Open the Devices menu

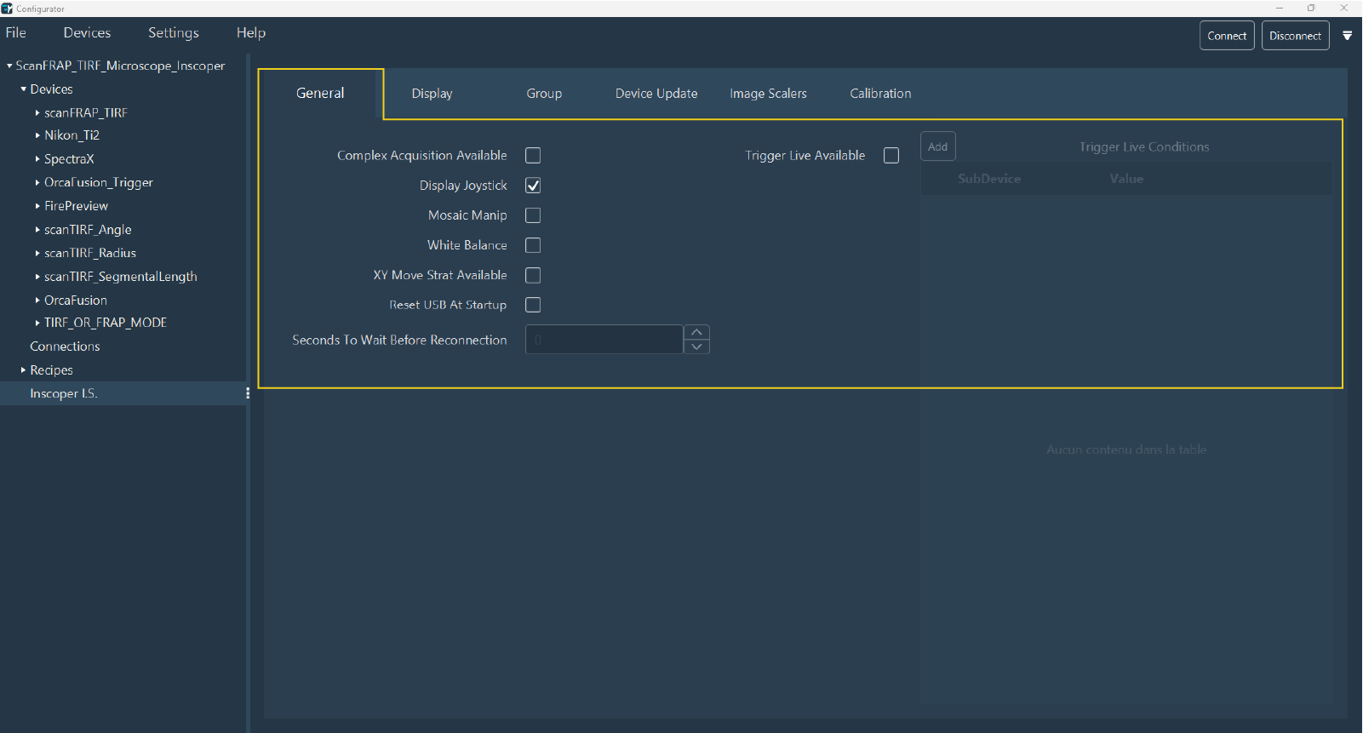click(x=87, y=32)
